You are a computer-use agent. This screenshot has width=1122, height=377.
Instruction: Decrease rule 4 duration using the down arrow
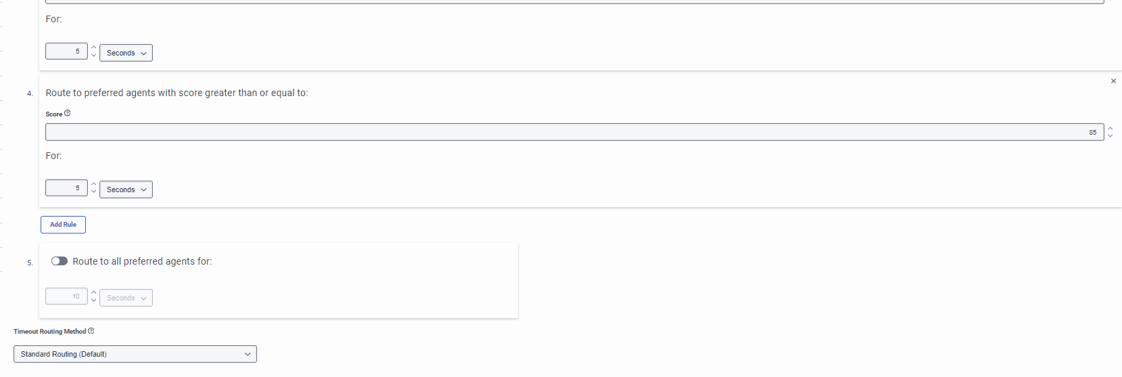93,192
